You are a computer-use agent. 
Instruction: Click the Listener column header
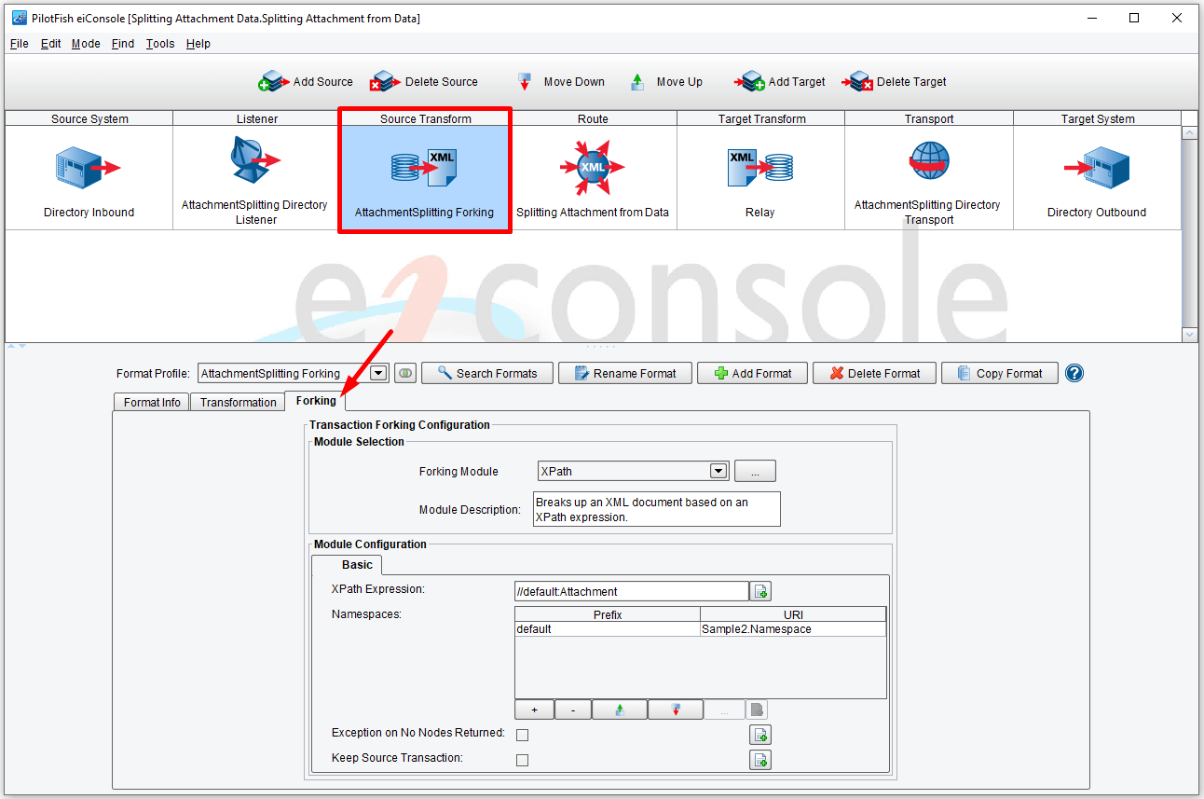(256, 118)
